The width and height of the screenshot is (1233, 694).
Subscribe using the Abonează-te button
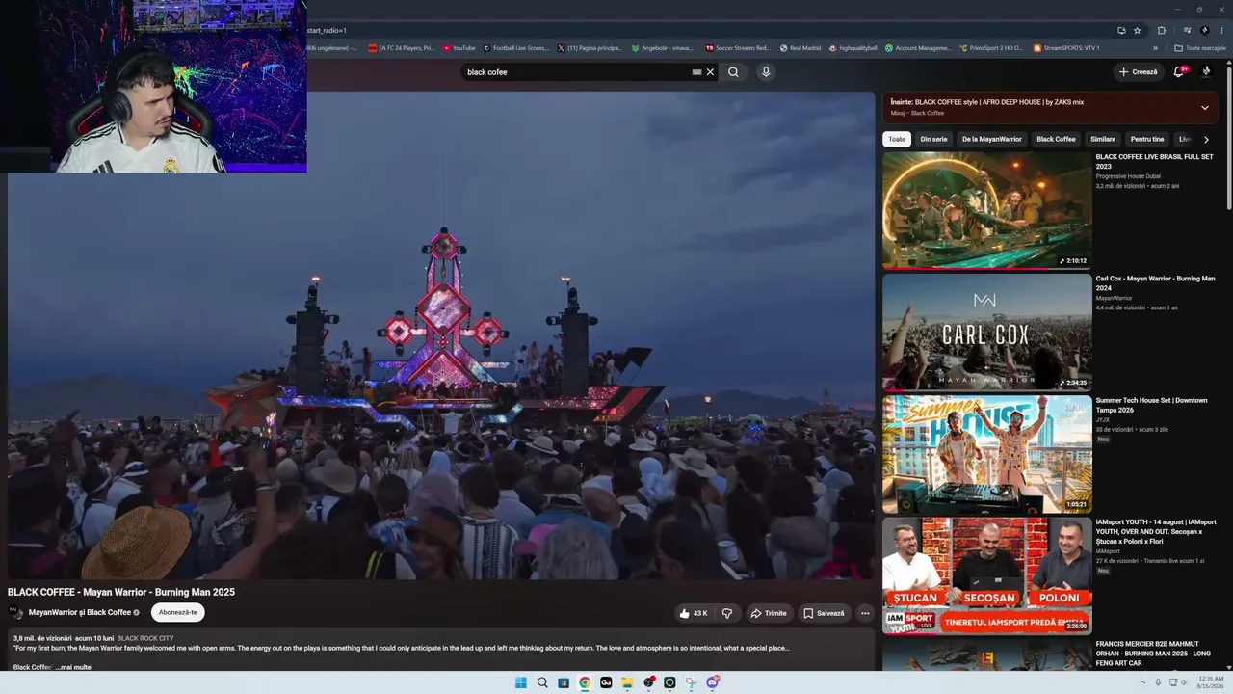click(178, 612)
